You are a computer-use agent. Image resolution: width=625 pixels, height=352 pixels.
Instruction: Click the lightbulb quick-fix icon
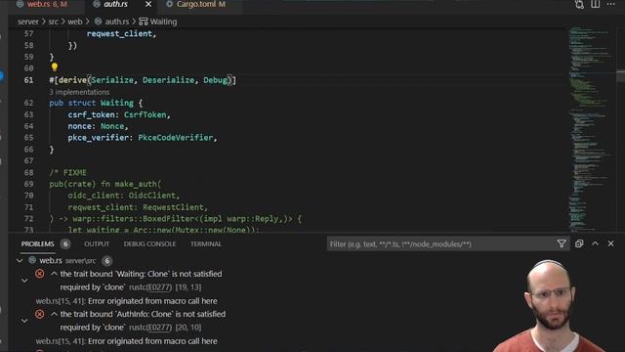coord(55,67)
